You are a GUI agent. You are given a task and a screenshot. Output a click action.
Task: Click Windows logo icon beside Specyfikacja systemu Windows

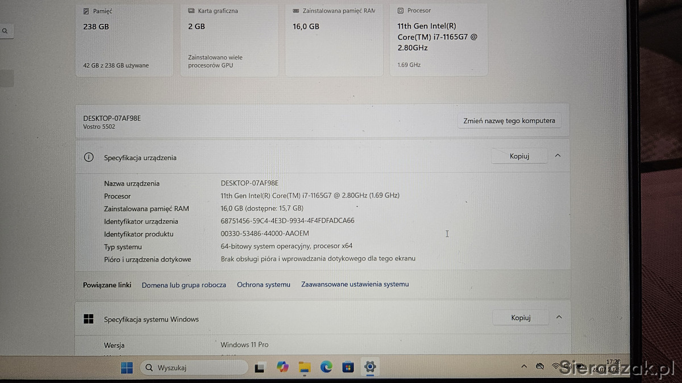89,319
